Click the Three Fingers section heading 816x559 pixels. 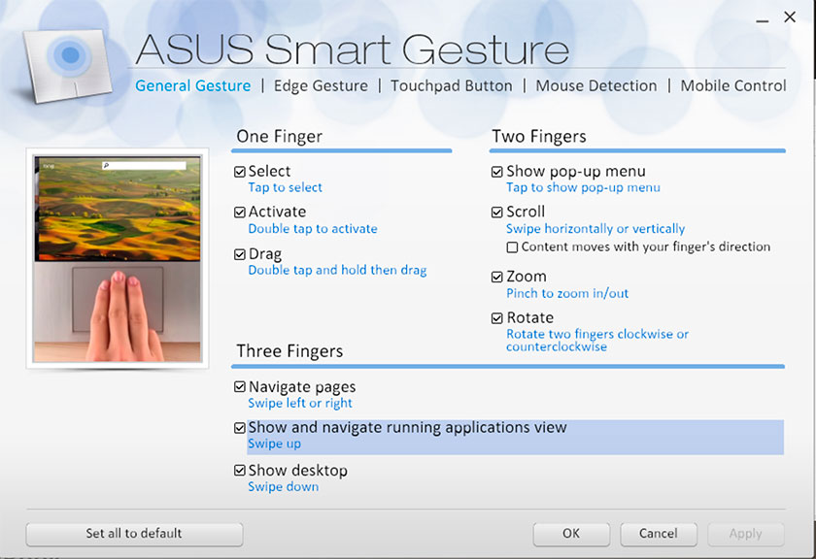pos(289,351)
